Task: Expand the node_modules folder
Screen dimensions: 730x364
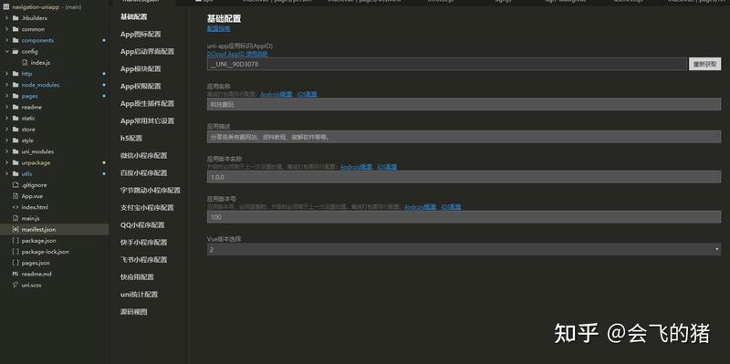Action: (6, 85)
